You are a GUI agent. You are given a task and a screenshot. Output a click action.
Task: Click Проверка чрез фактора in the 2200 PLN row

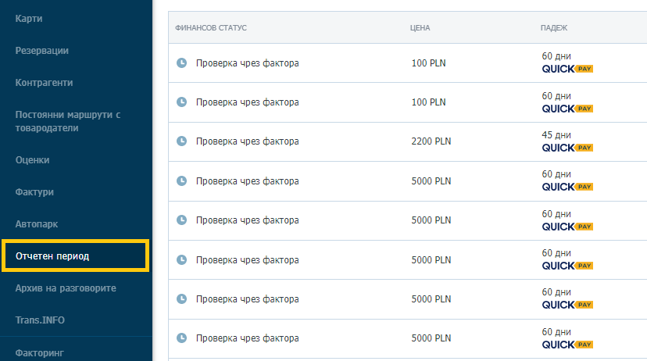[x=247, y=141]
